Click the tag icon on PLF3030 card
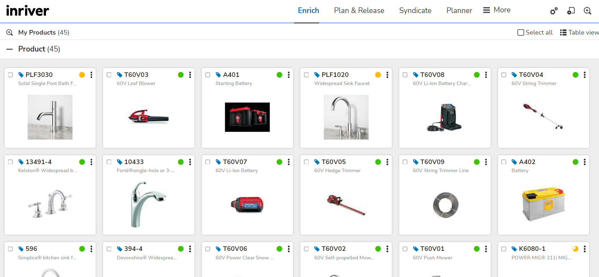Screen dimensions: 599x277 pyautogui.click(x=21, y=75)
